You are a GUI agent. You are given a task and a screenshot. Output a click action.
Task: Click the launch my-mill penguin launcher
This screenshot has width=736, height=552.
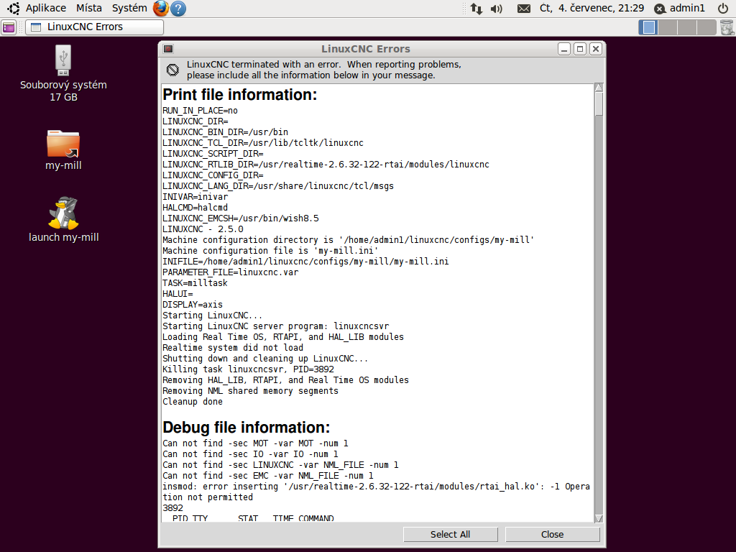point(63,213)
